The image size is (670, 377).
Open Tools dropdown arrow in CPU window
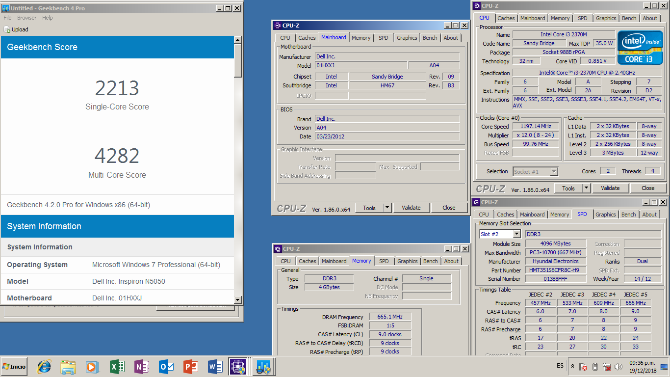pyautogui.click(x=586, y=188)
